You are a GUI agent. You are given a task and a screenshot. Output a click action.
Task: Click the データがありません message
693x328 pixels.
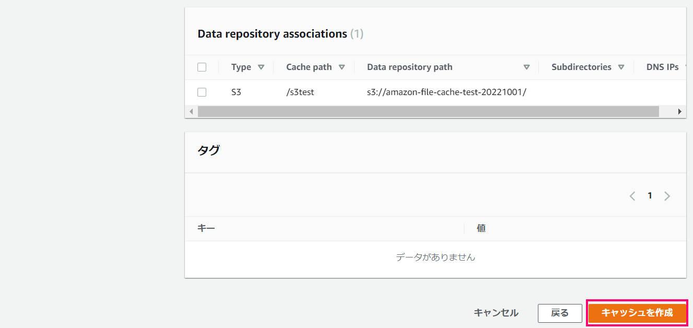click(x=436, y=257)
